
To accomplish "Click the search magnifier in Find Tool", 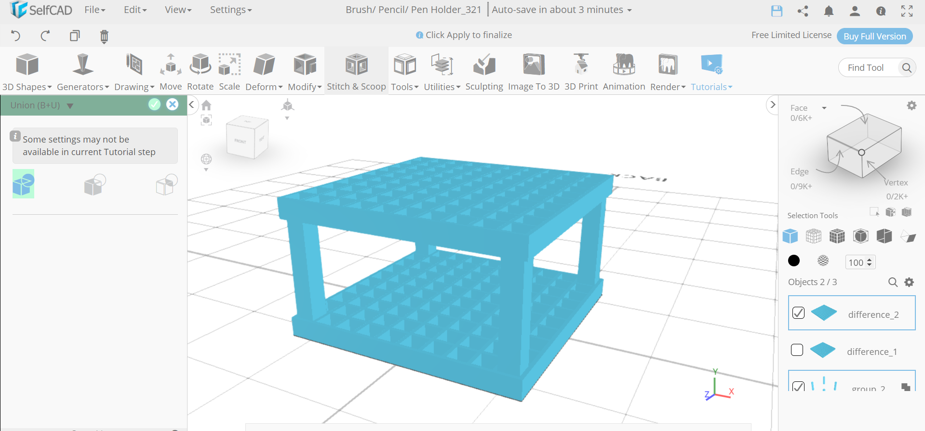I will tap(907, 68).
